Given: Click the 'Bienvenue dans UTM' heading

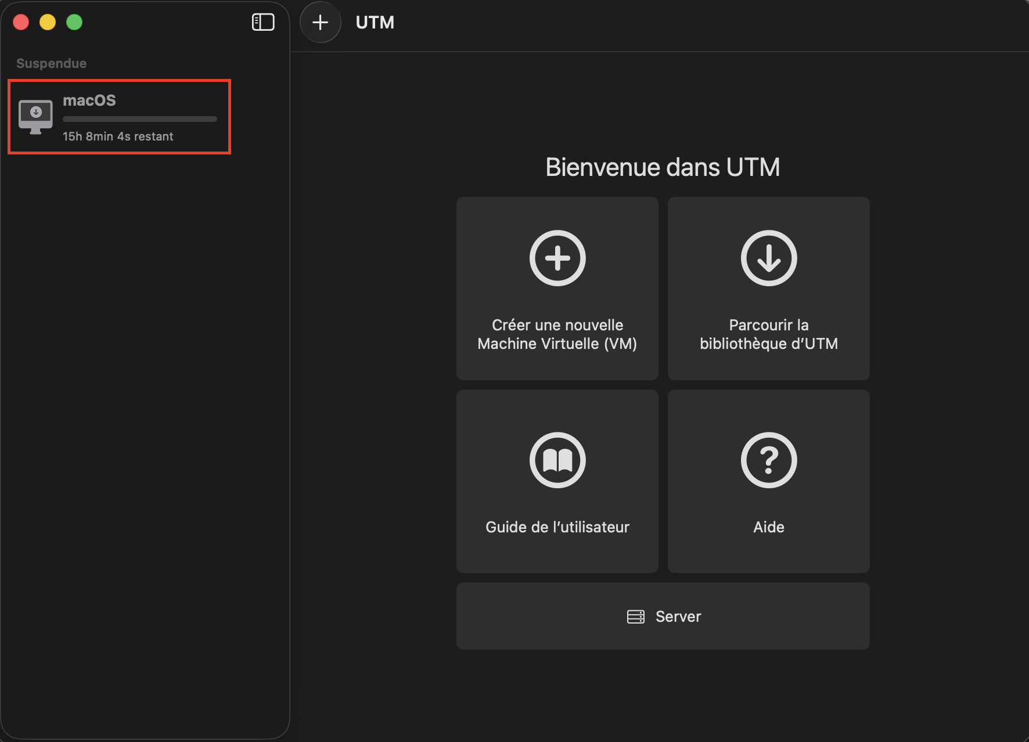Looking at the screenshot, I should (x=663, y=167).
